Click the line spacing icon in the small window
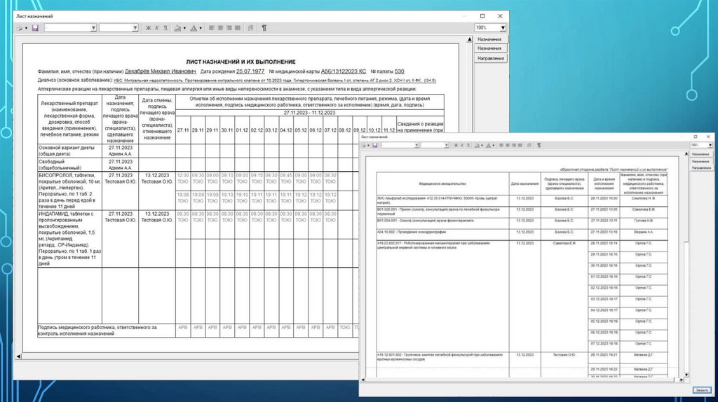The image size is (718, 402). point(529,146)
